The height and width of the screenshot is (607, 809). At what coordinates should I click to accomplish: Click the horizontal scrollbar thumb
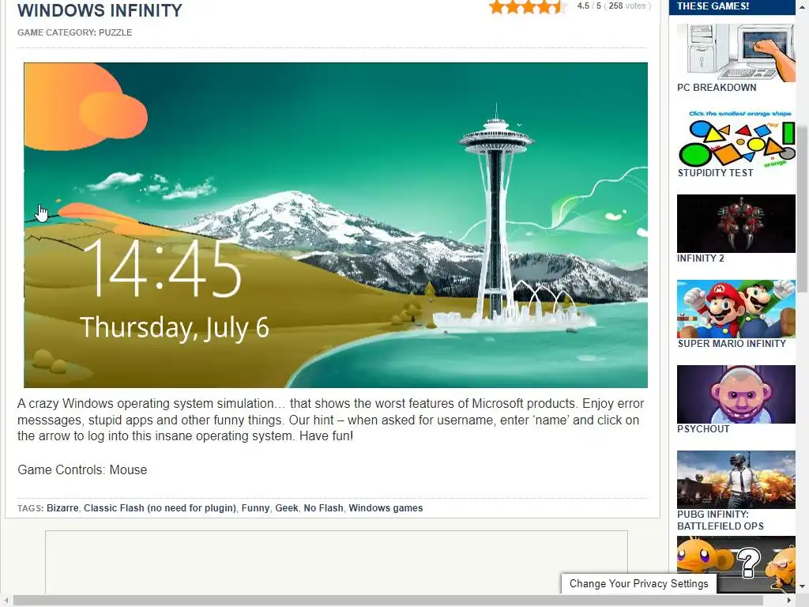click(x=388, y=601)
